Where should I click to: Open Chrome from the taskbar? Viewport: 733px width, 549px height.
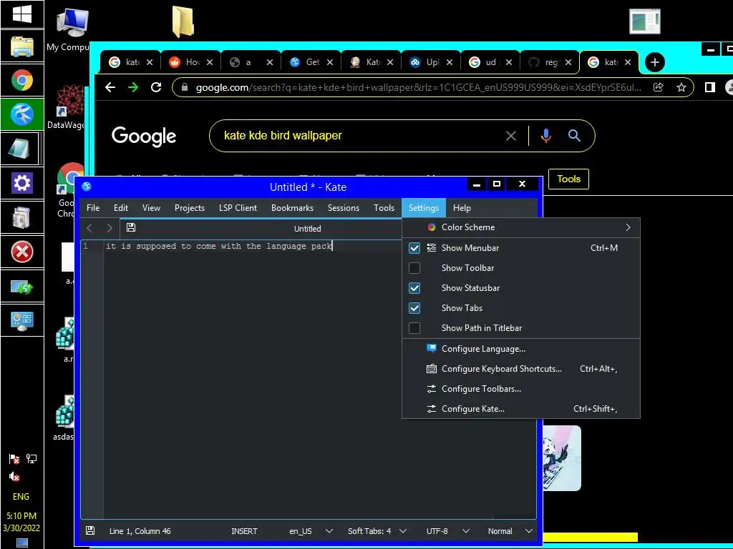coord(22,80)
